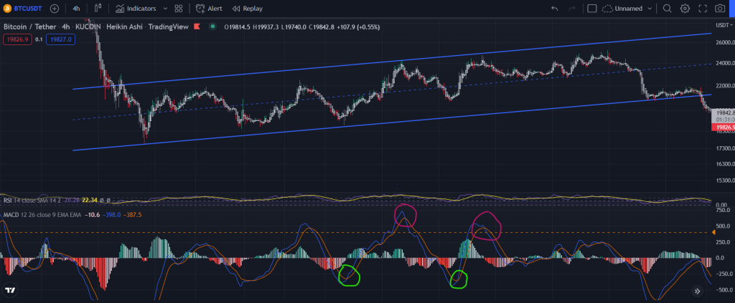Take a chart snapshot with the camera icon
Viewport: 735px width, 303px height.
pyautogui.click(x=720, y=9)
